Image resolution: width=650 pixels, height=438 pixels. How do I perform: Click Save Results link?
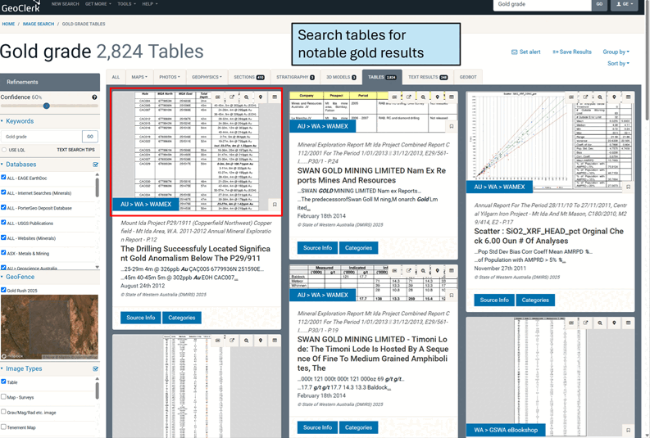click(572, 52)
